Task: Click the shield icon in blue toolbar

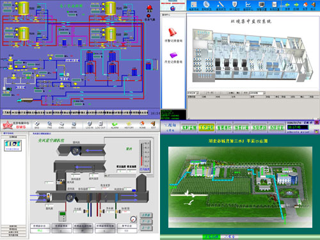Action: pos(234,4)
